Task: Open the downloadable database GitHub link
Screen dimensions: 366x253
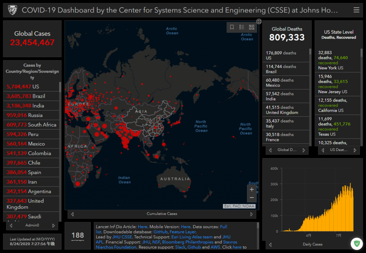Action: pyautogui.click(x=160, y=232)
